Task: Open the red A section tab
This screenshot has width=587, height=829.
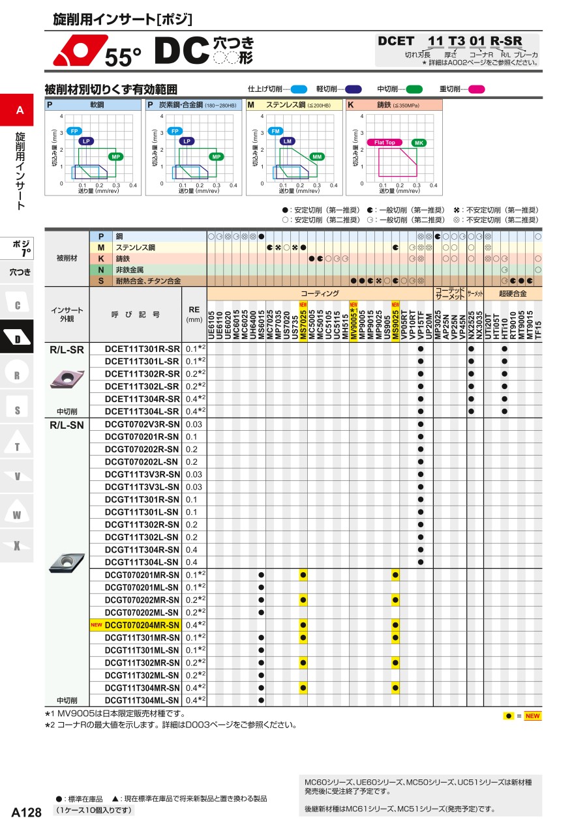Action: coord(19,110)
